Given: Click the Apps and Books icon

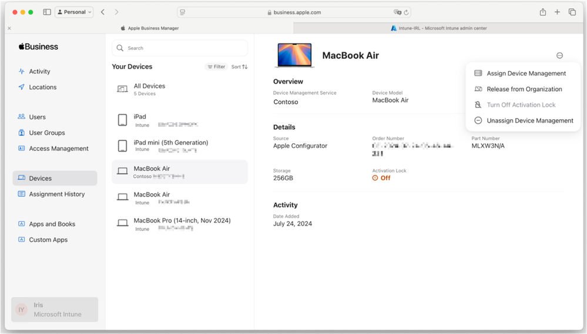Looking at the screenshot, I should point(21,224).
